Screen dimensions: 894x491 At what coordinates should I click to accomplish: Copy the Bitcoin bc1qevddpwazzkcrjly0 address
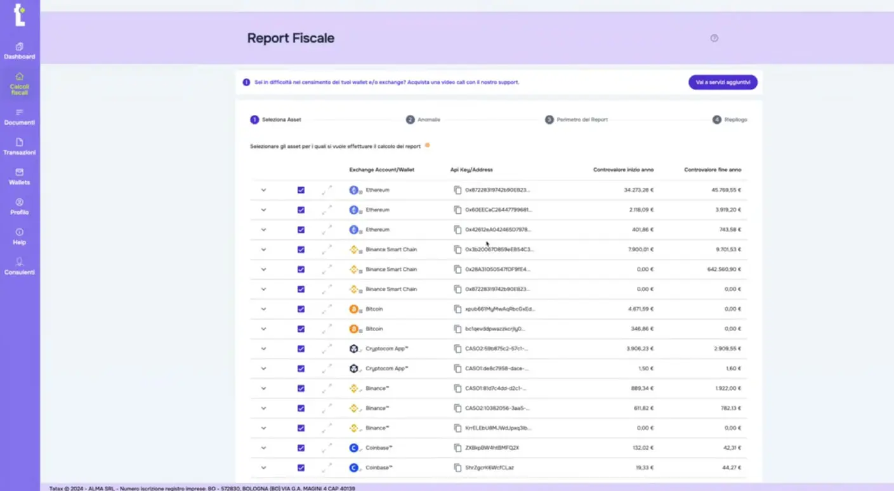(457, 329)
